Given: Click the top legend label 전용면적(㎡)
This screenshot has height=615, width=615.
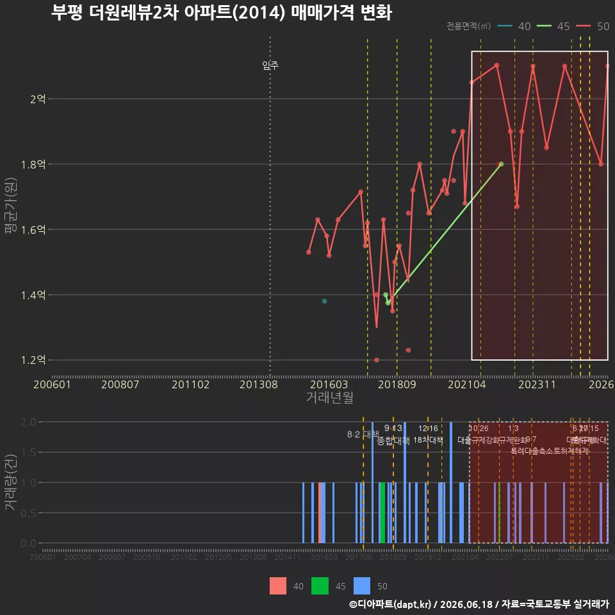Looking at the screenshot, I should pos(469,26).
